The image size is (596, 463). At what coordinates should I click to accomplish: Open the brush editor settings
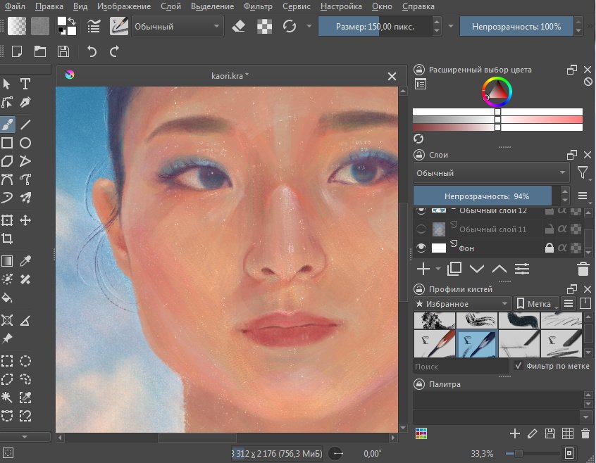click(94, 27)
